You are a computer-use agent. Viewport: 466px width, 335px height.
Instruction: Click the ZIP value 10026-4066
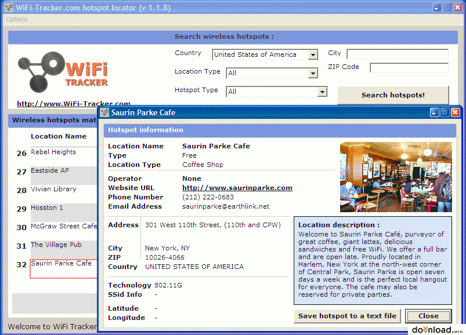(165, 257)
